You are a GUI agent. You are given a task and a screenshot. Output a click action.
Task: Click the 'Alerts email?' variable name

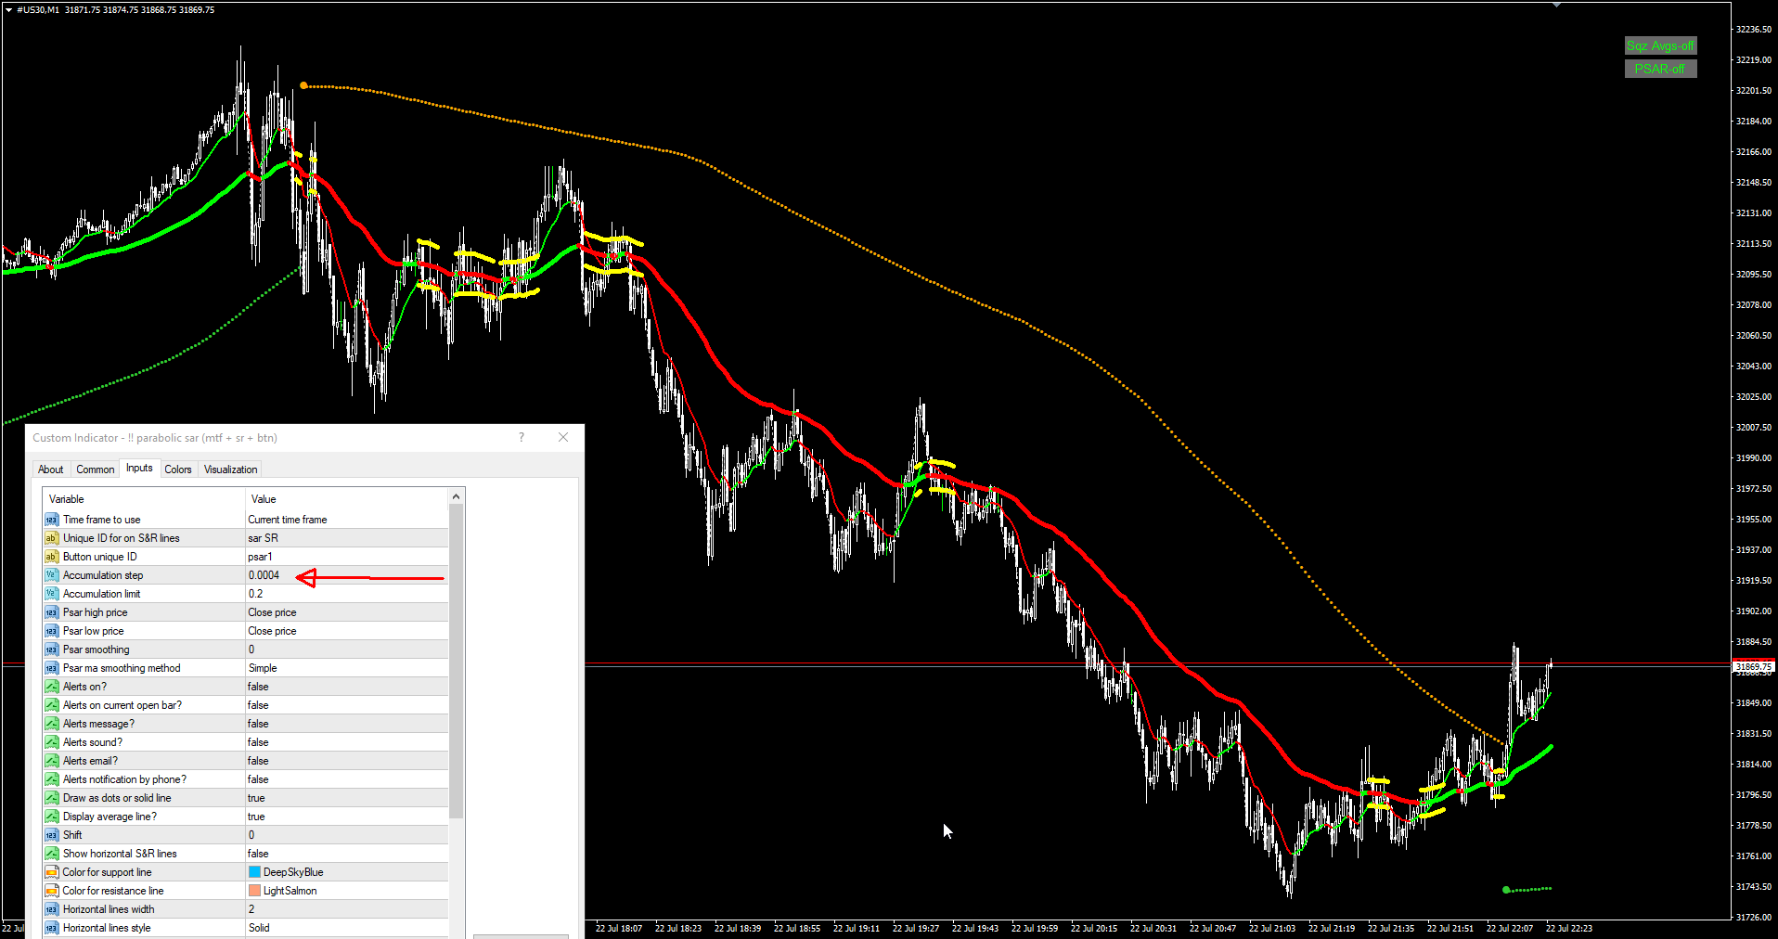(x=90, y=761)
